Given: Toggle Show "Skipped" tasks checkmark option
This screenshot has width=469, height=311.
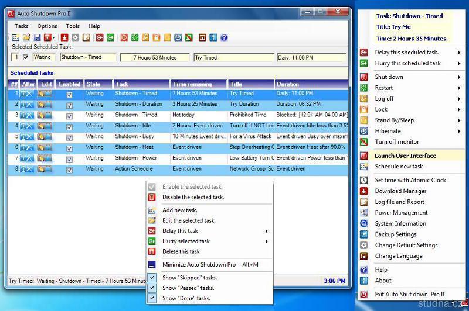Looking at the screenshot, I should (x=152, y=278).
